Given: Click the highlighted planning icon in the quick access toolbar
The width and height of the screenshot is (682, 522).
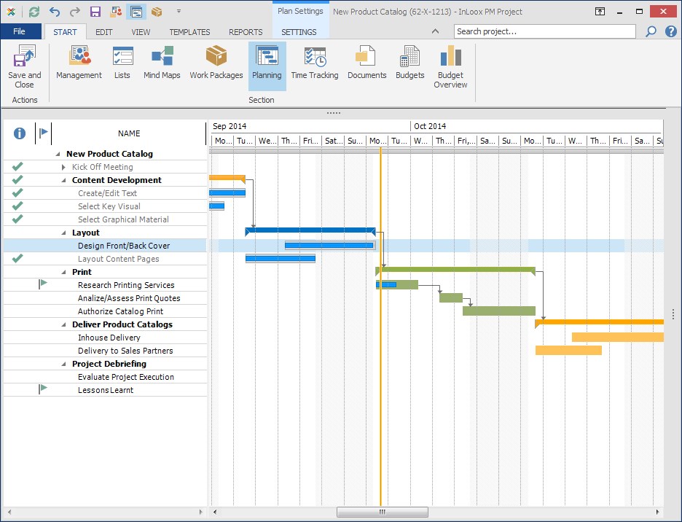Looking at the screenshot, I should coord(136,12).
